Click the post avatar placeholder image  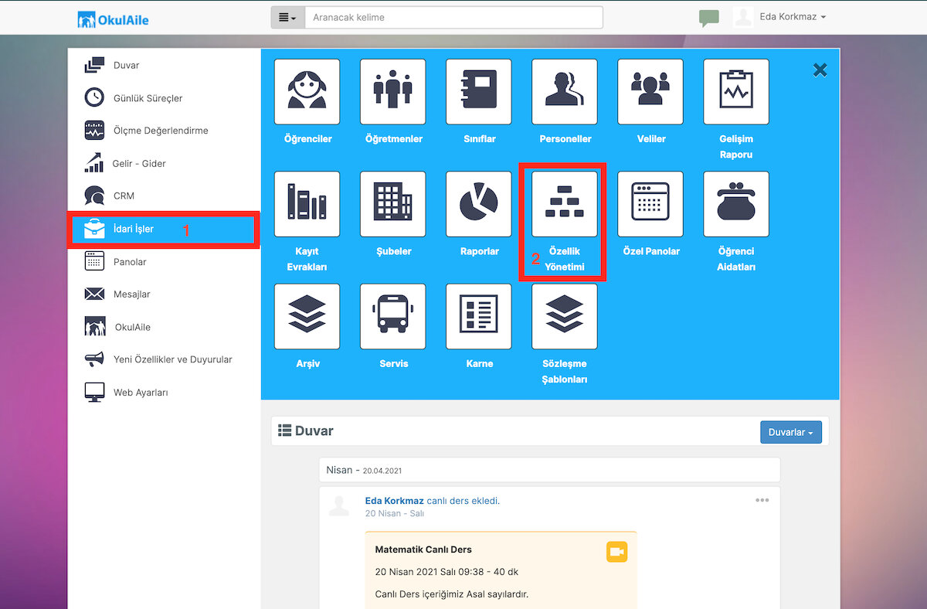tap(338, 506)
